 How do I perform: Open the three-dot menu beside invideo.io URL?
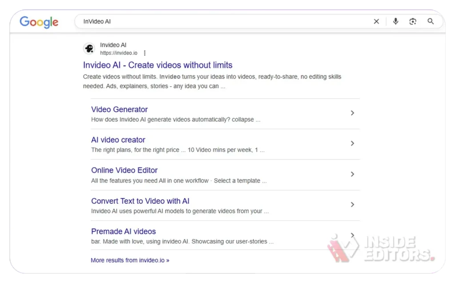click(144, 53)
